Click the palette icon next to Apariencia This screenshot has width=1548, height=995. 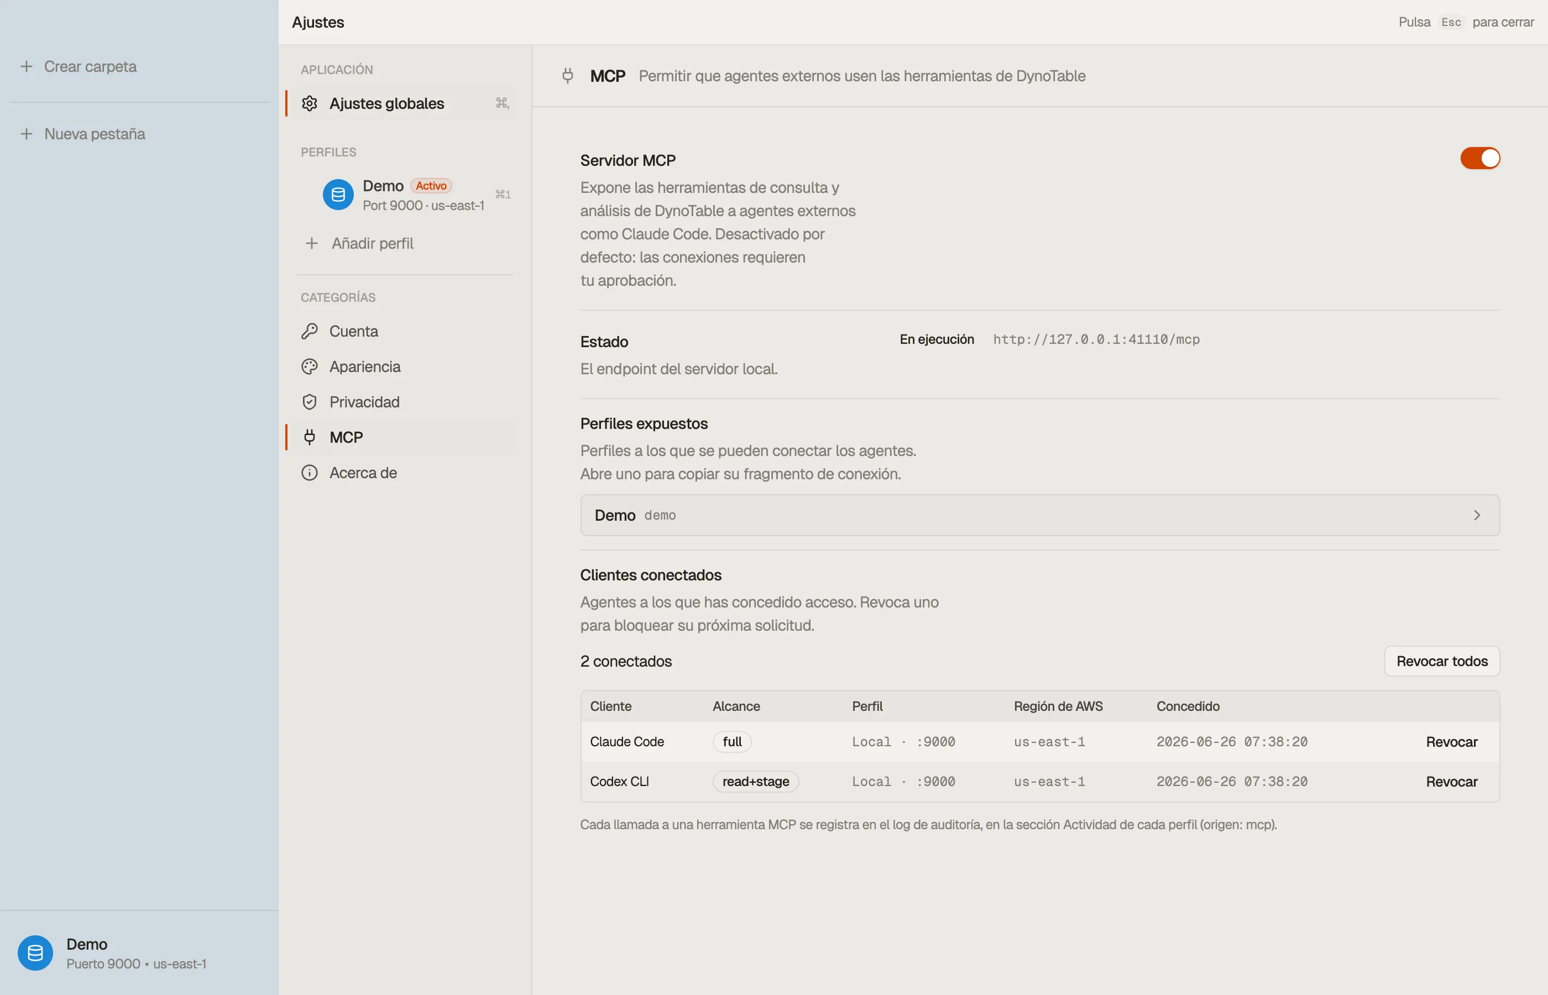pyautogui.click(x=310, y=367)
